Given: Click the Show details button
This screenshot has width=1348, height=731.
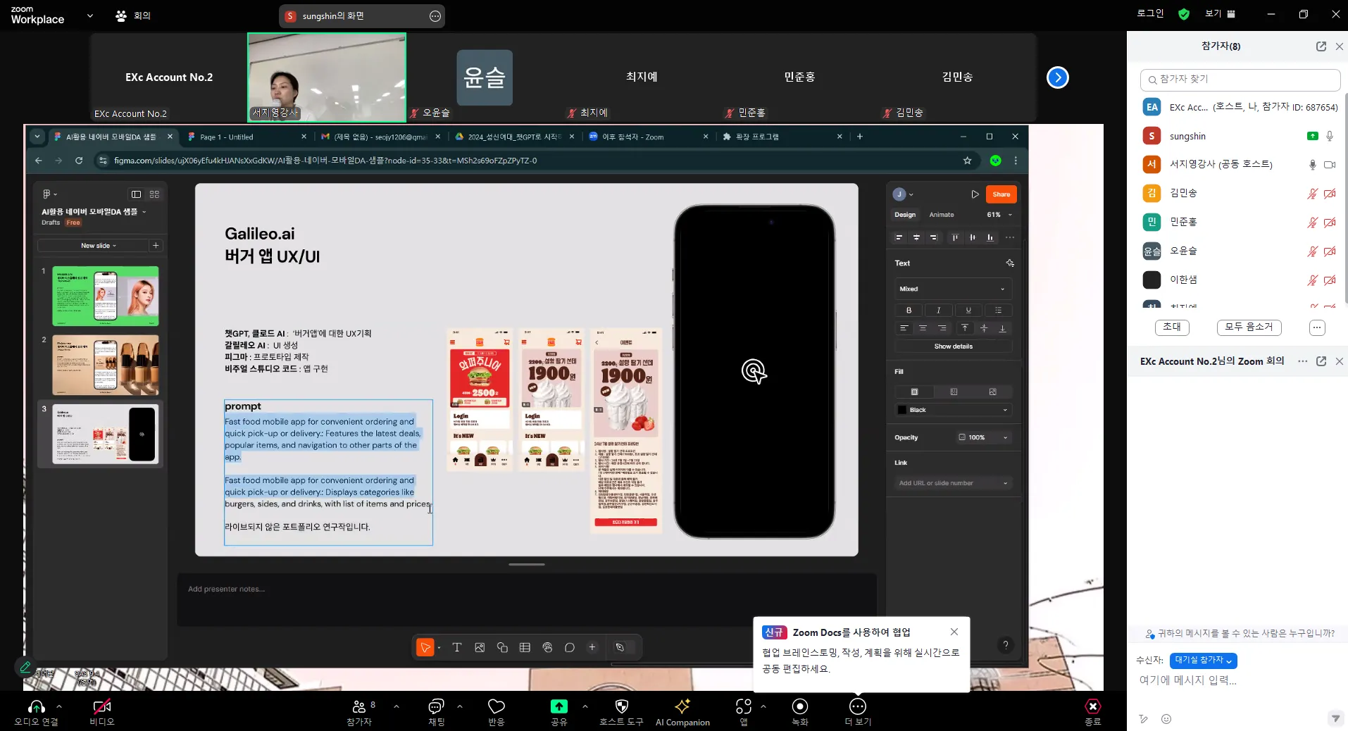Looking at the screenshot, I should click(x=953, y=346).
